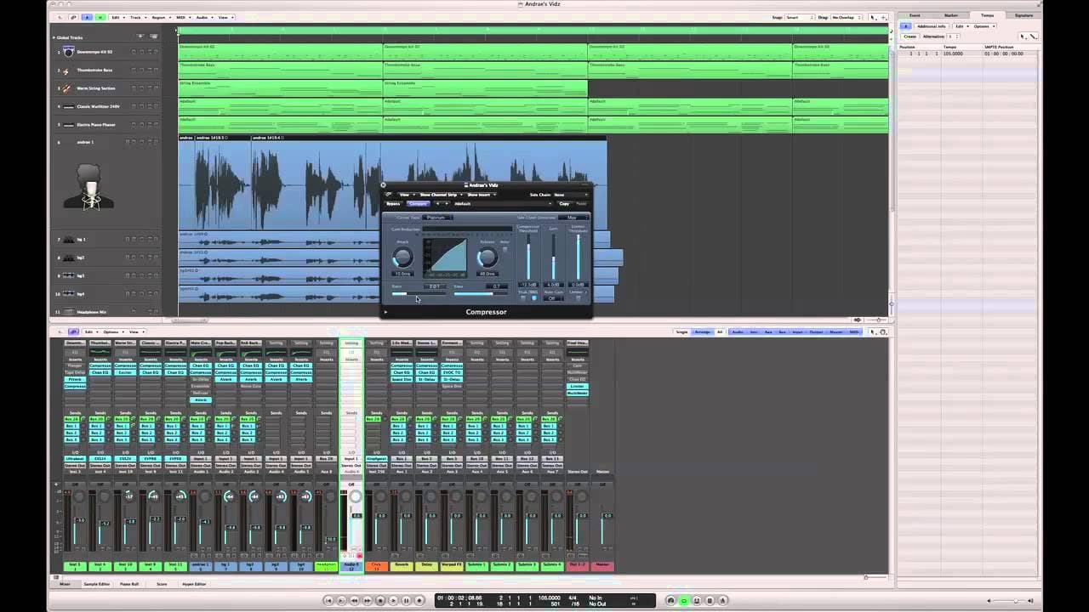Select the Downtempo Kit 02 drum icon
Screen dimensions: 1089x612
point(68,52)
